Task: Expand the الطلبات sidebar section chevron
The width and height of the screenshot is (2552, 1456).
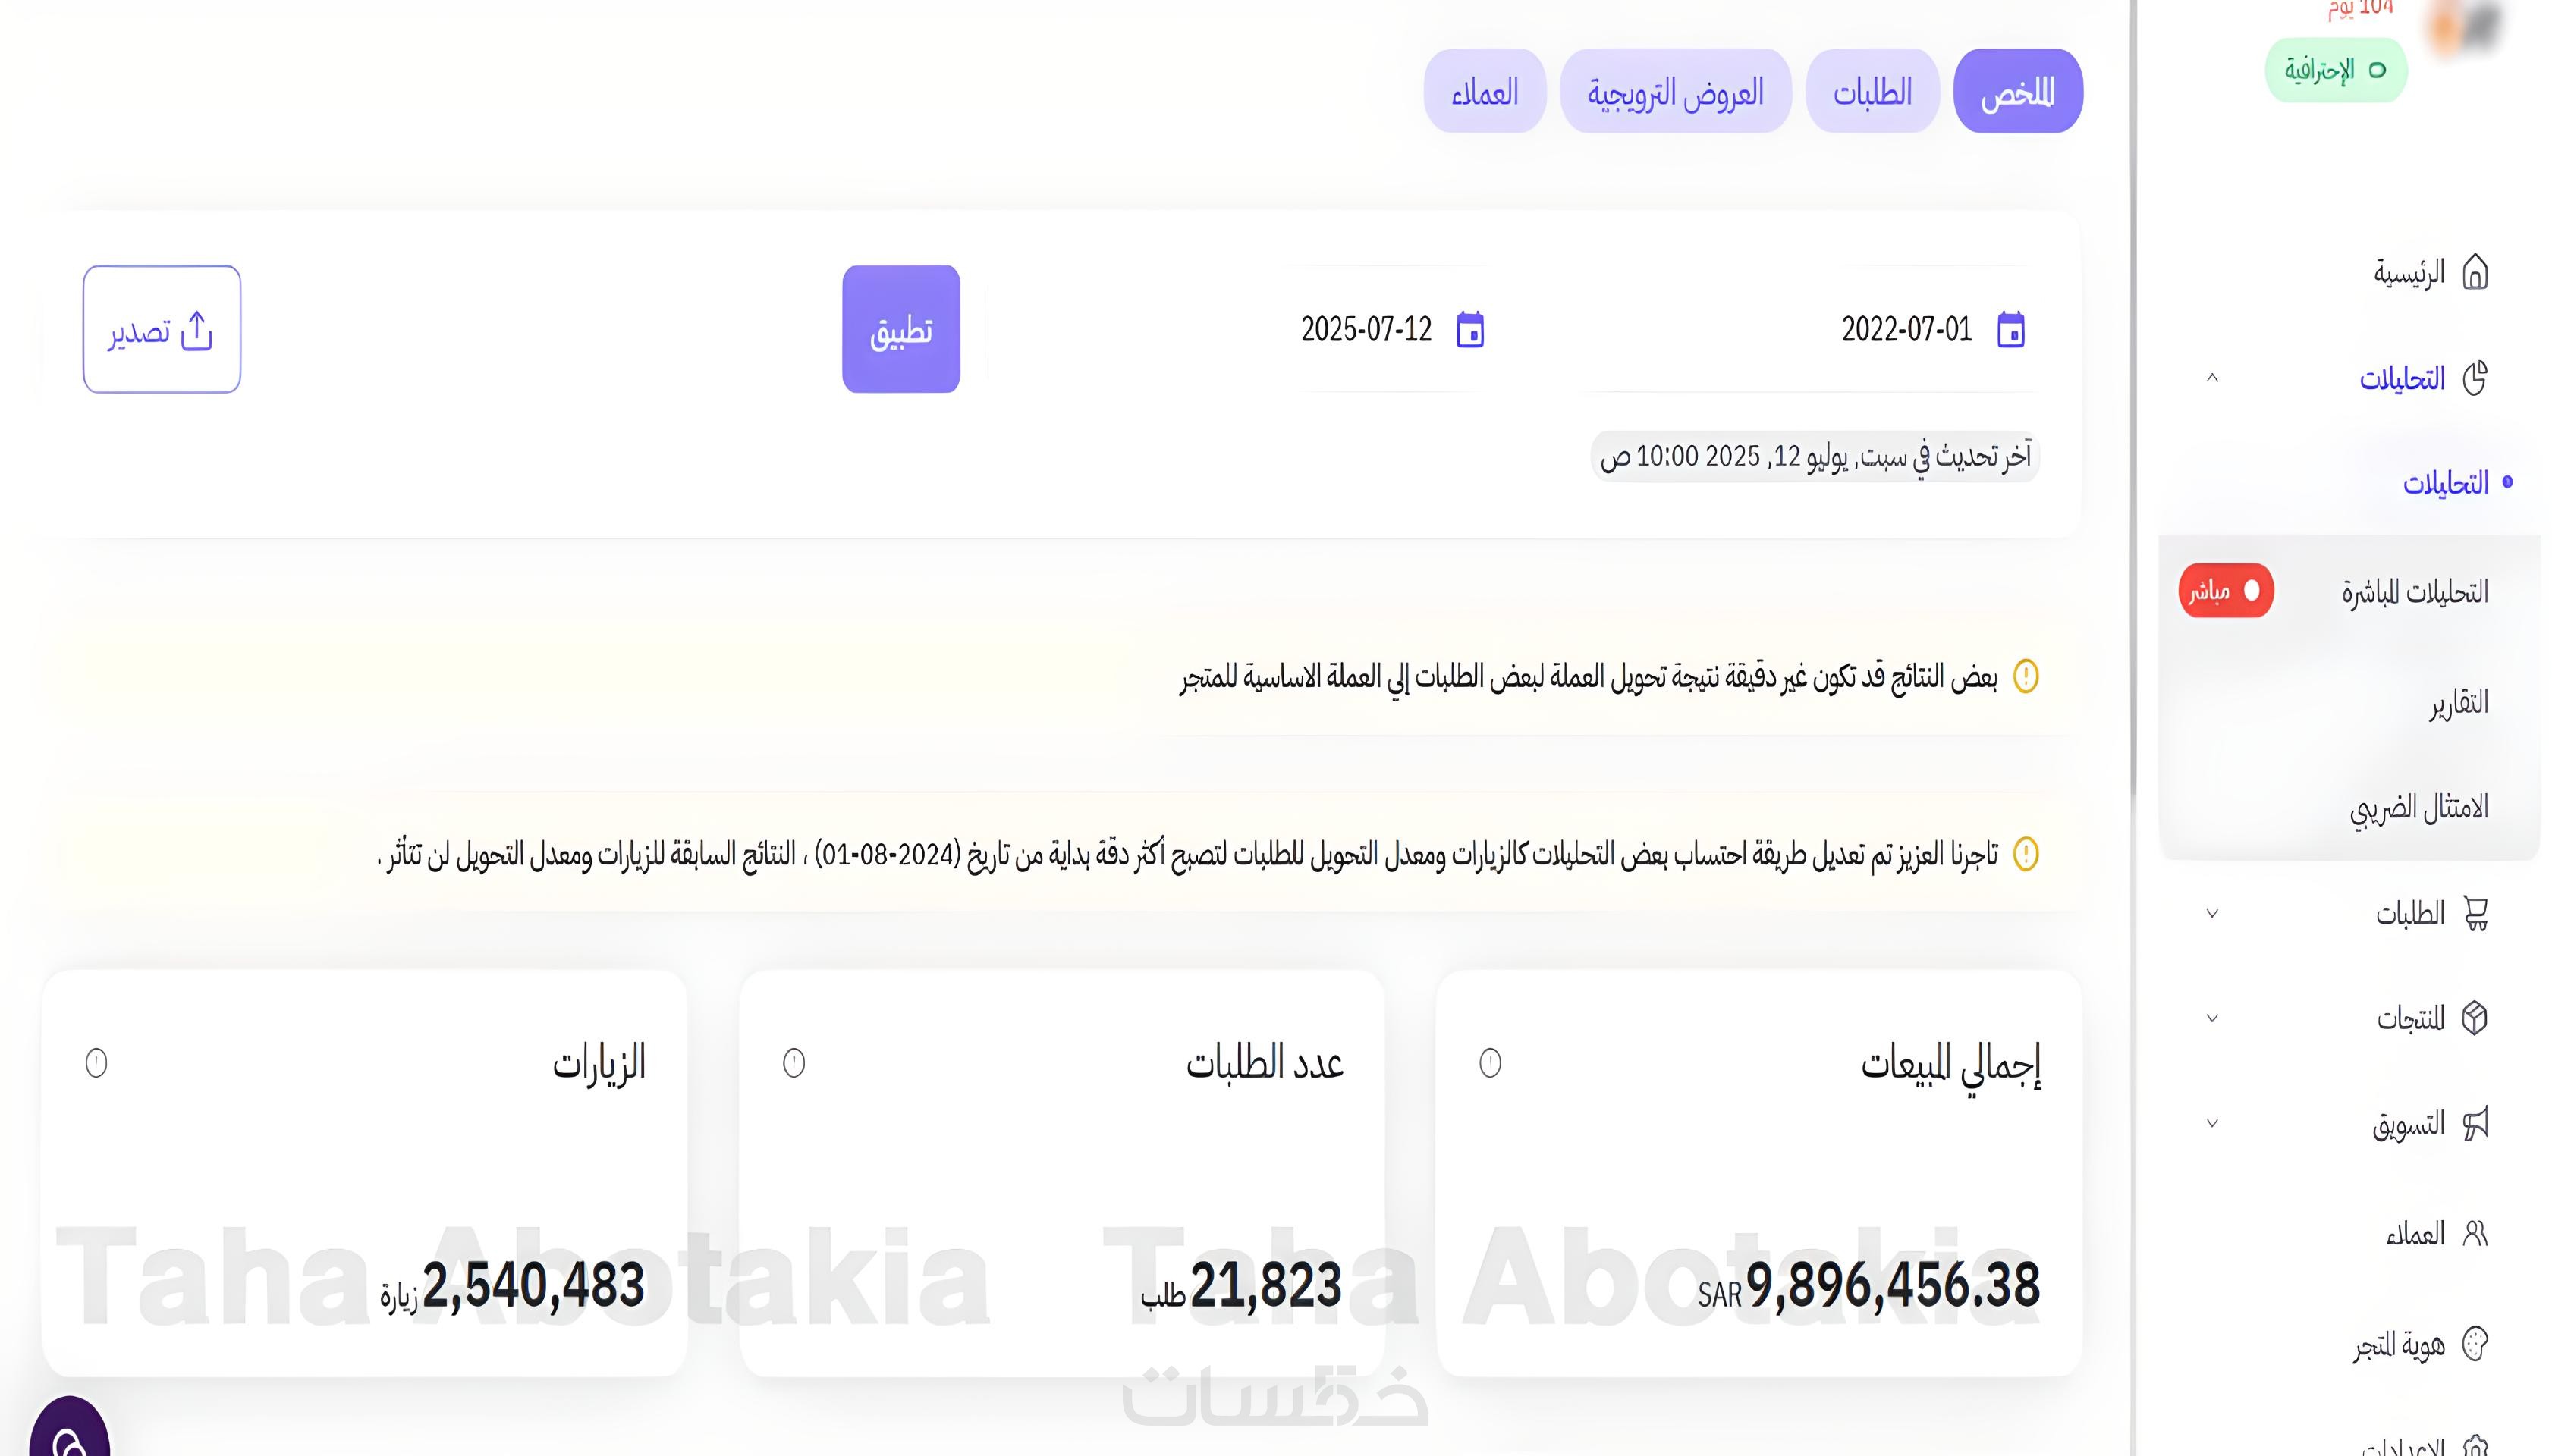Action: [2212, 913]
